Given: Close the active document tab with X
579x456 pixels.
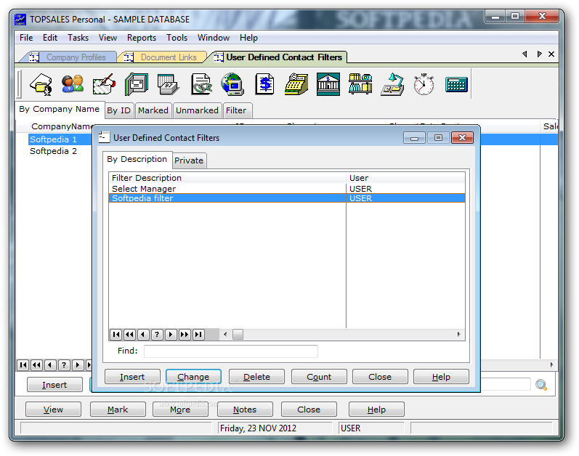Looking at the screenshot, I should 551,54.
